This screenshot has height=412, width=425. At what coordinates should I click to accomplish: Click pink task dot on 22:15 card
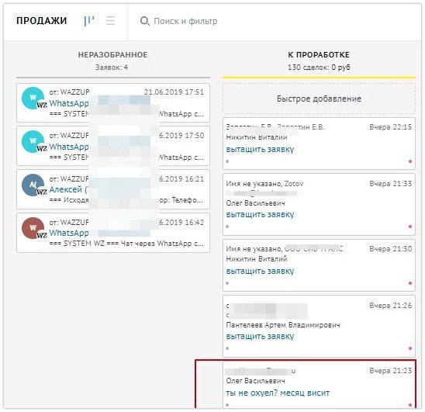coord(410,161)
